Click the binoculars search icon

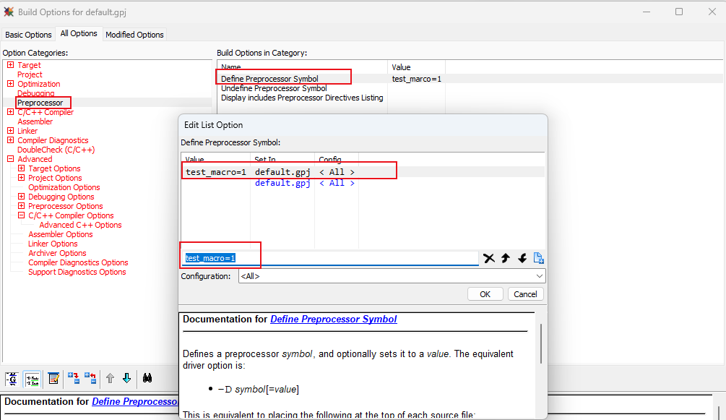(147, 378)
